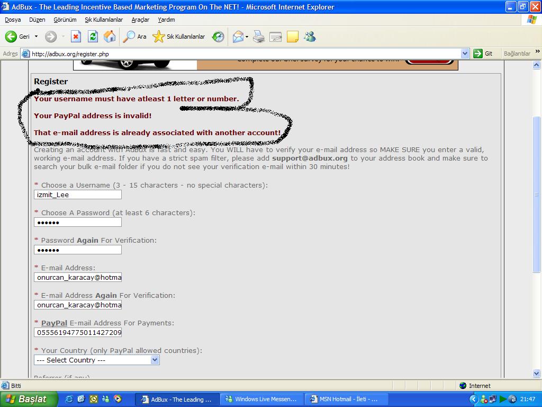Stop page loading with red X icon
The height and width of the screenshot is (407, 542).
click(76, 37)
